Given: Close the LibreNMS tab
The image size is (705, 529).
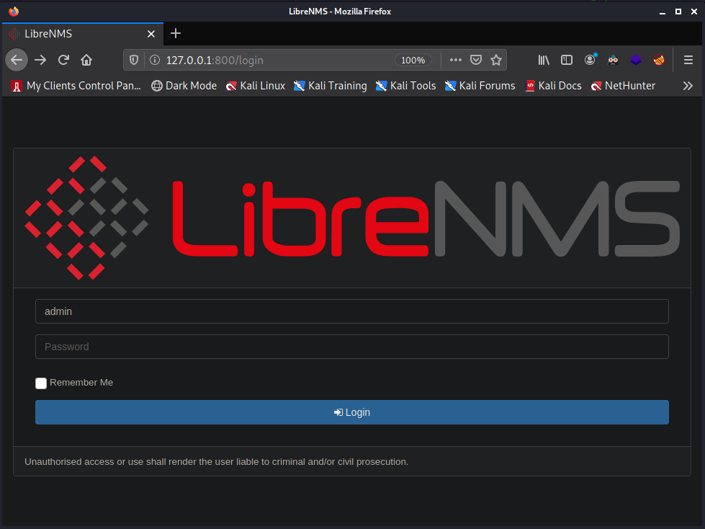Looking at the screenshot, I should point(151,34).
